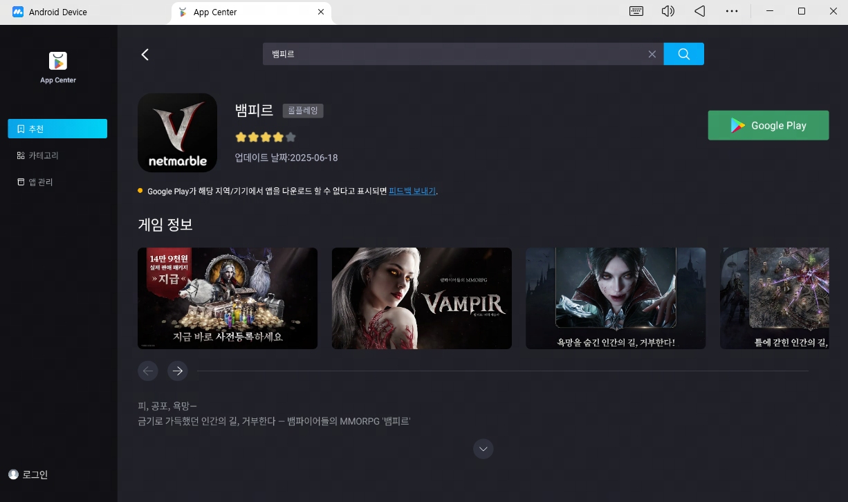Screen dimensions: 848x502
Task: Click the back arrow icon
Action: 145,55
